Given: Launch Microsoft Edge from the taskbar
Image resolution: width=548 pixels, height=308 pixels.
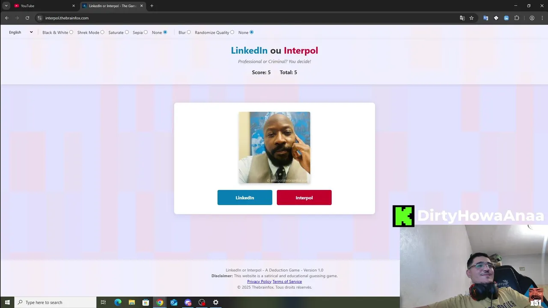Looking at the screenshot, I should 118,302.
